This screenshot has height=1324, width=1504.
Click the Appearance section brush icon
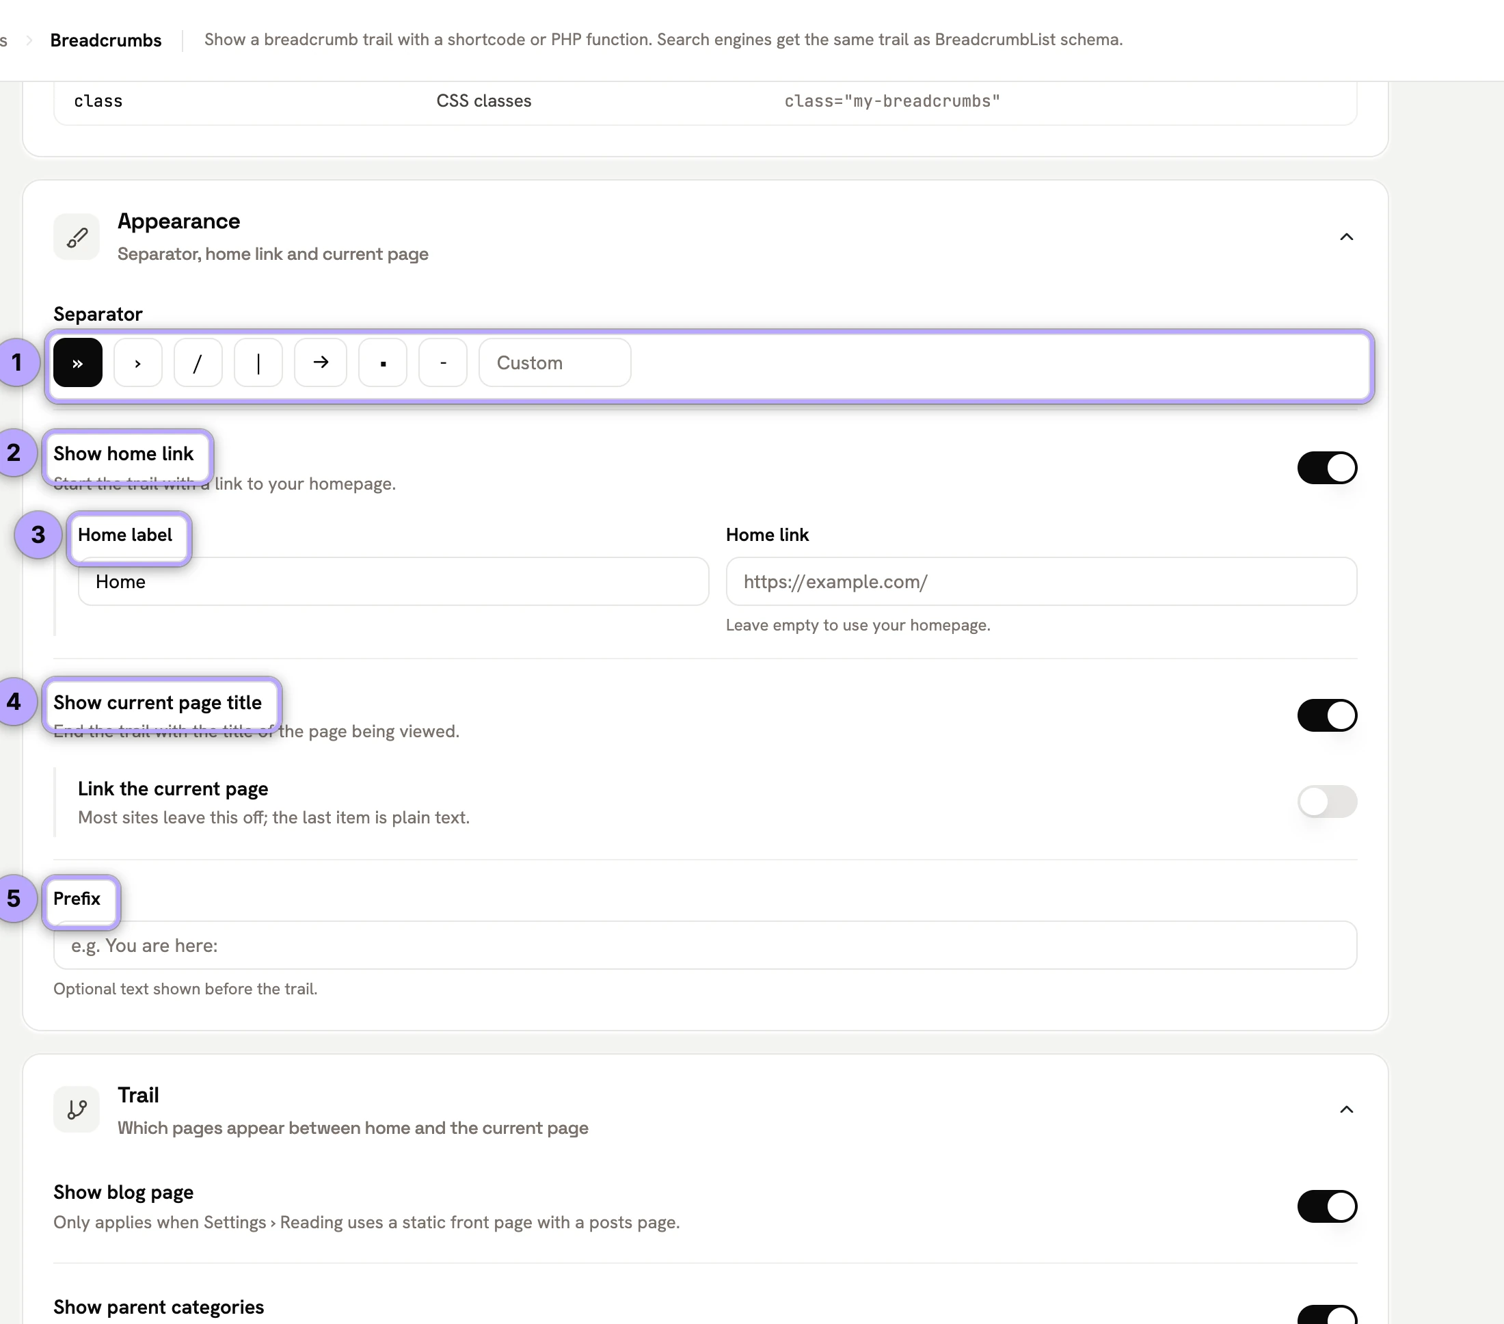coord(77,237)
